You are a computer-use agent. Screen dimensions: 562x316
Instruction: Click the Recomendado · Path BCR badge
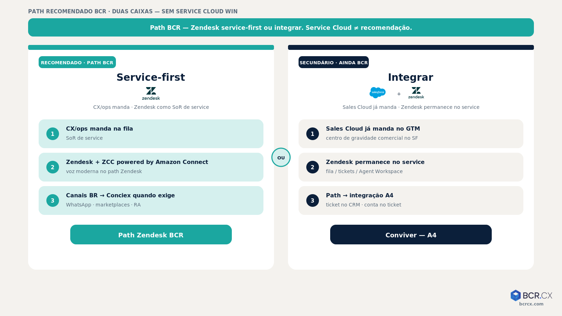click(77, 62)
